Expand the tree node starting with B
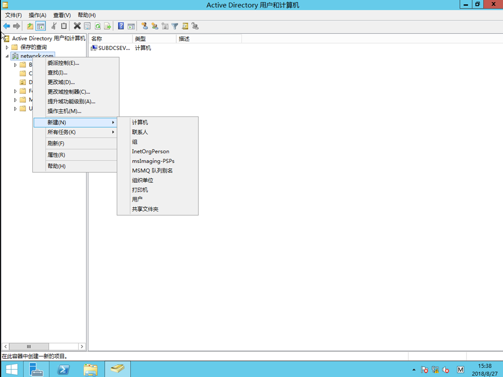 pos(15,65)
